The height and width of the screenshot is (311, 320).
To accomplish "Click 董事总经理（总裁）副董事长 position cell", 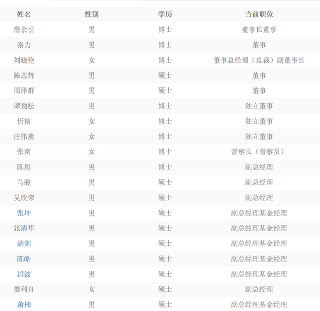I will click(259, 60).
